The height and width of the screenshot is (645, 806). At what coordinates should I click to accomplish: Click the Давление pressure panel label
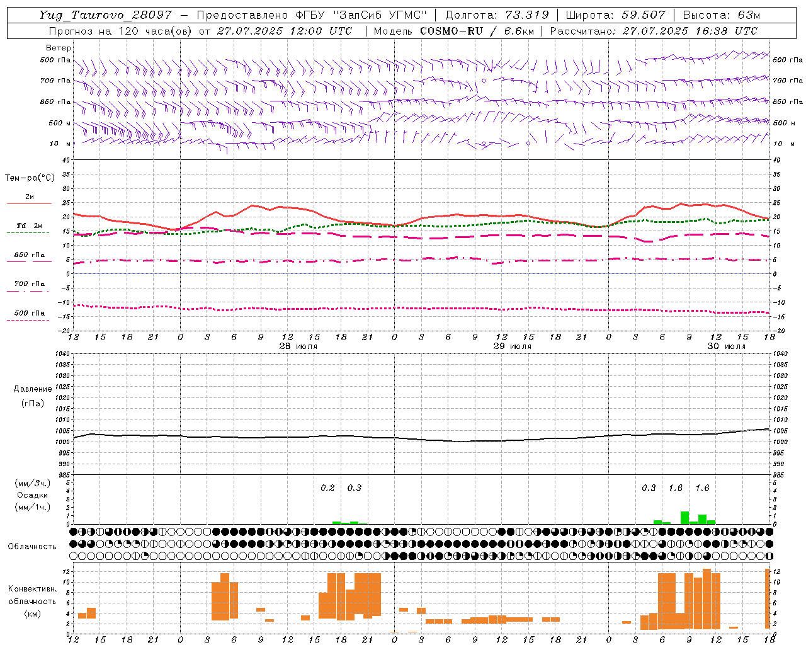click(33, 389)
